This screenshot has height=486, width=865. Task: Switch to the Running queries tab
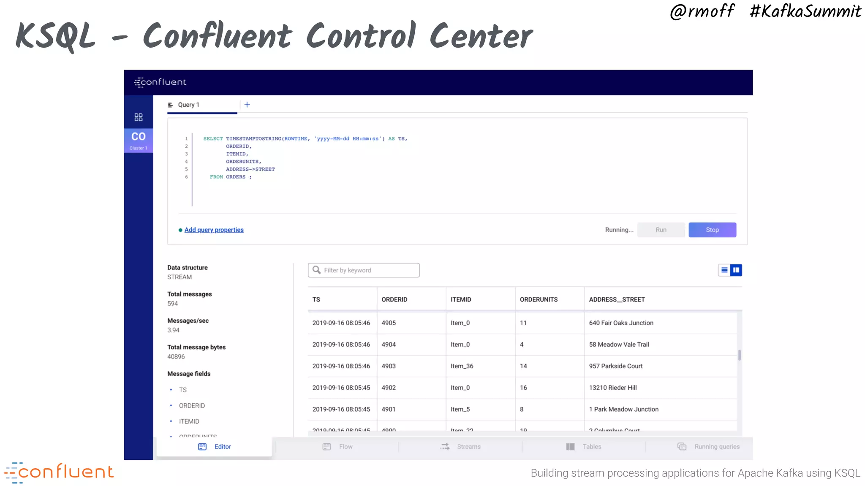[708, 447]
